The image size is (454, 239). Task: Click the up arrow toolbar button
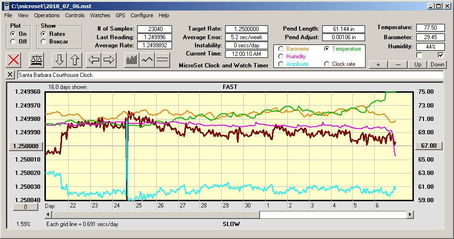coord(75,60)
